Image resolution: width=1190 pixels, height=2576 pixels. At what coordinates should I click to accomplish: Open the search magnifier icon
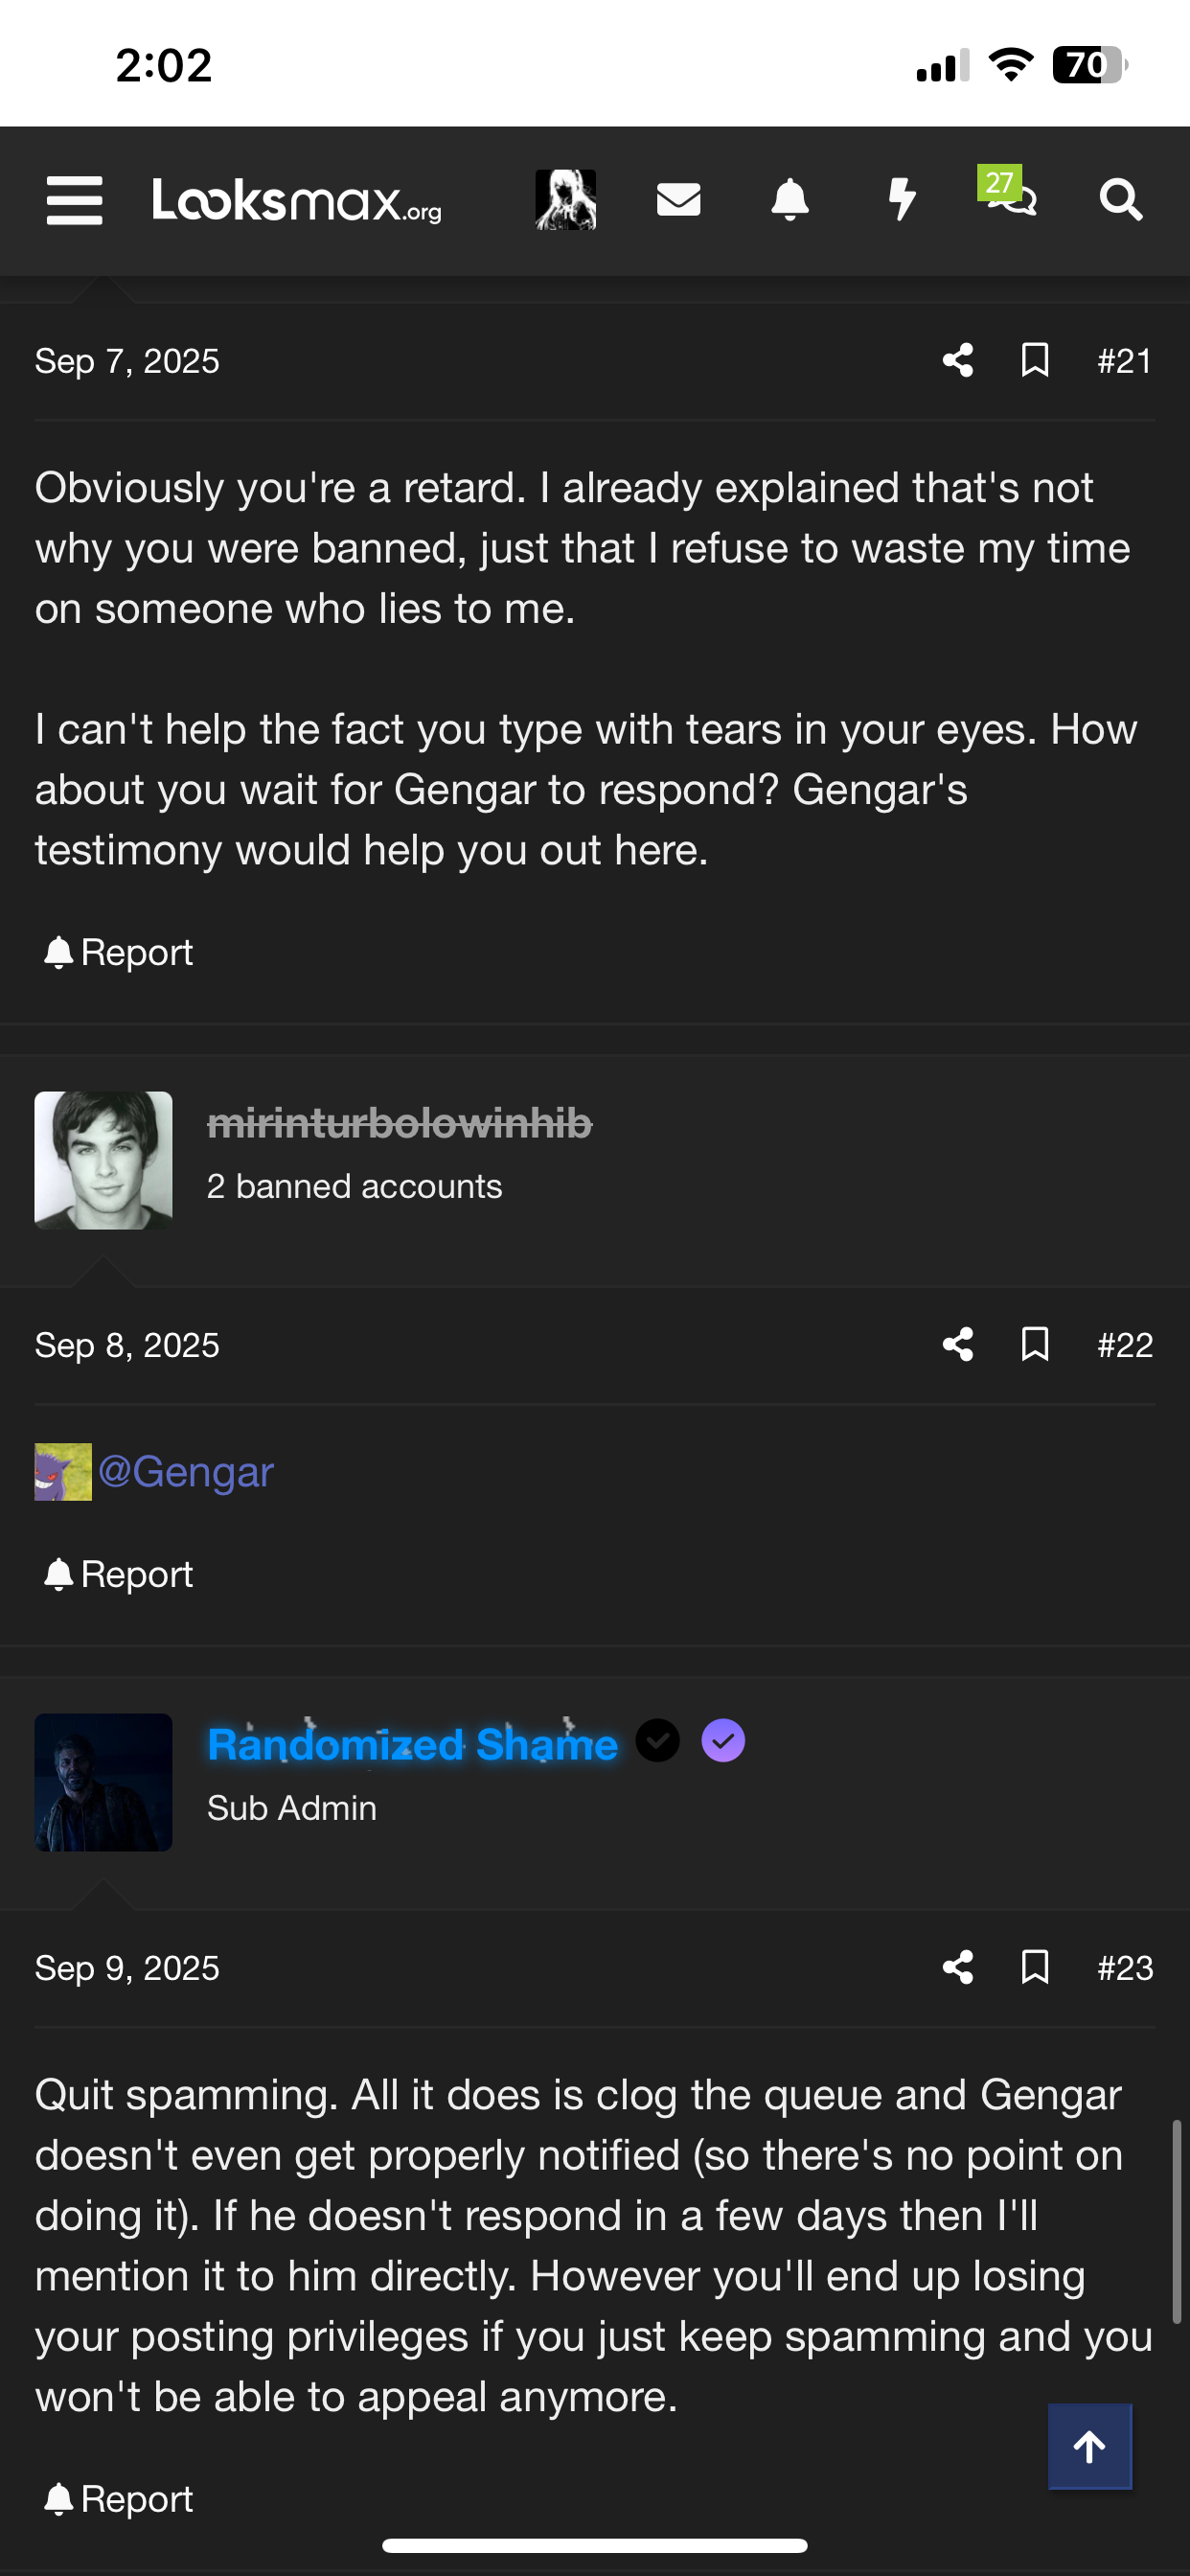1120,200
